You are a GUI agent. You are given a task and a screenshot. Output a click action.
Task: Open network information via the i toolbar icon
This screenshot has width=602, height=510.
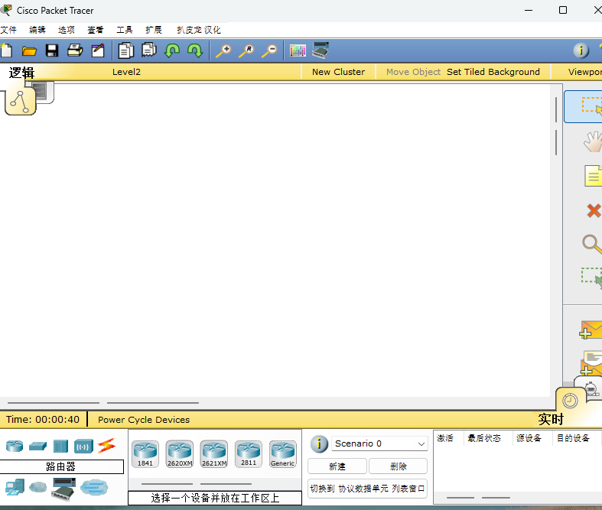(x=581, y=50)
